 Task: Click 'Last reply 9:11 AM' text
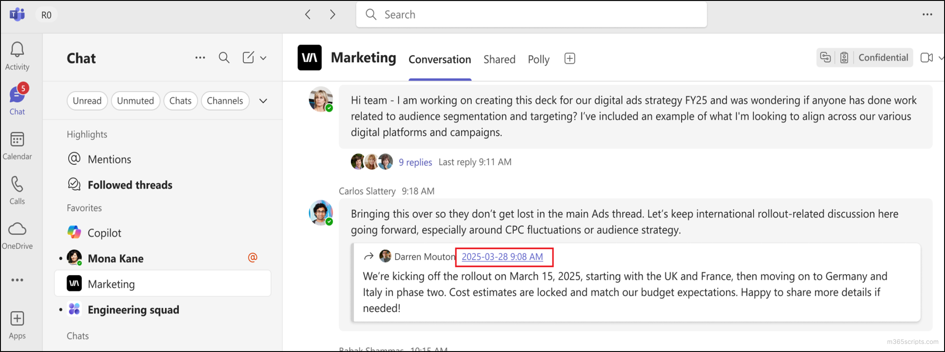(475, 162)
